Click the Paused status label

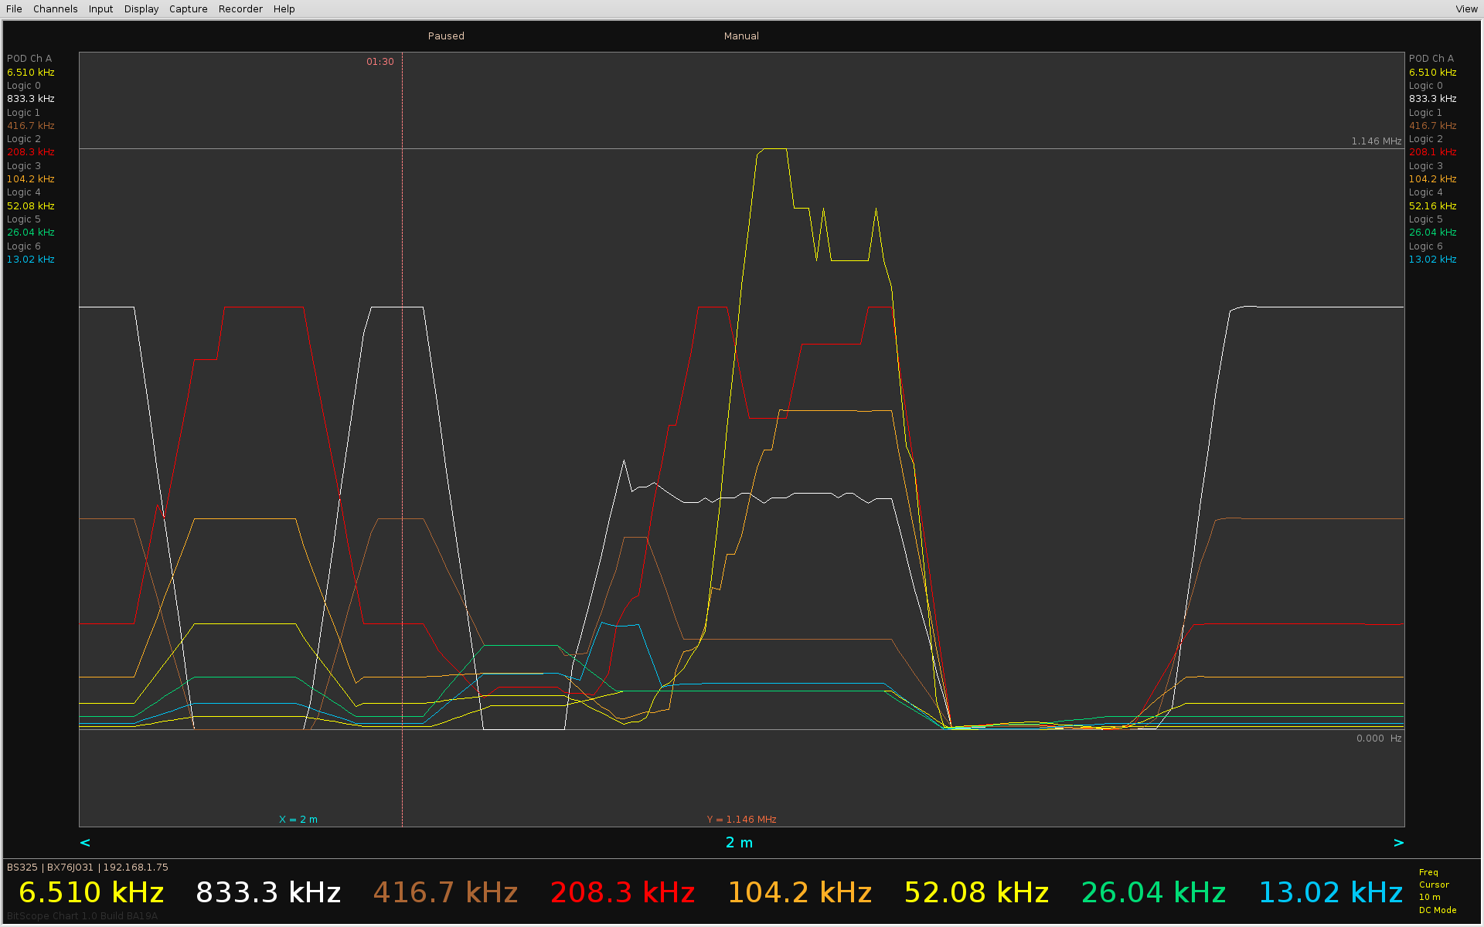[446, 36]
